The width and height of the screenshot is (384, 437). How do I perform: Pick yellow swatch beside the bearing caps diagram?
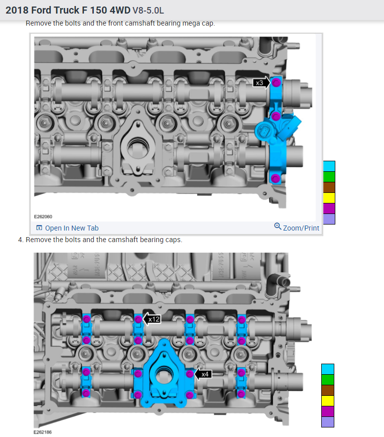[328, 401]
